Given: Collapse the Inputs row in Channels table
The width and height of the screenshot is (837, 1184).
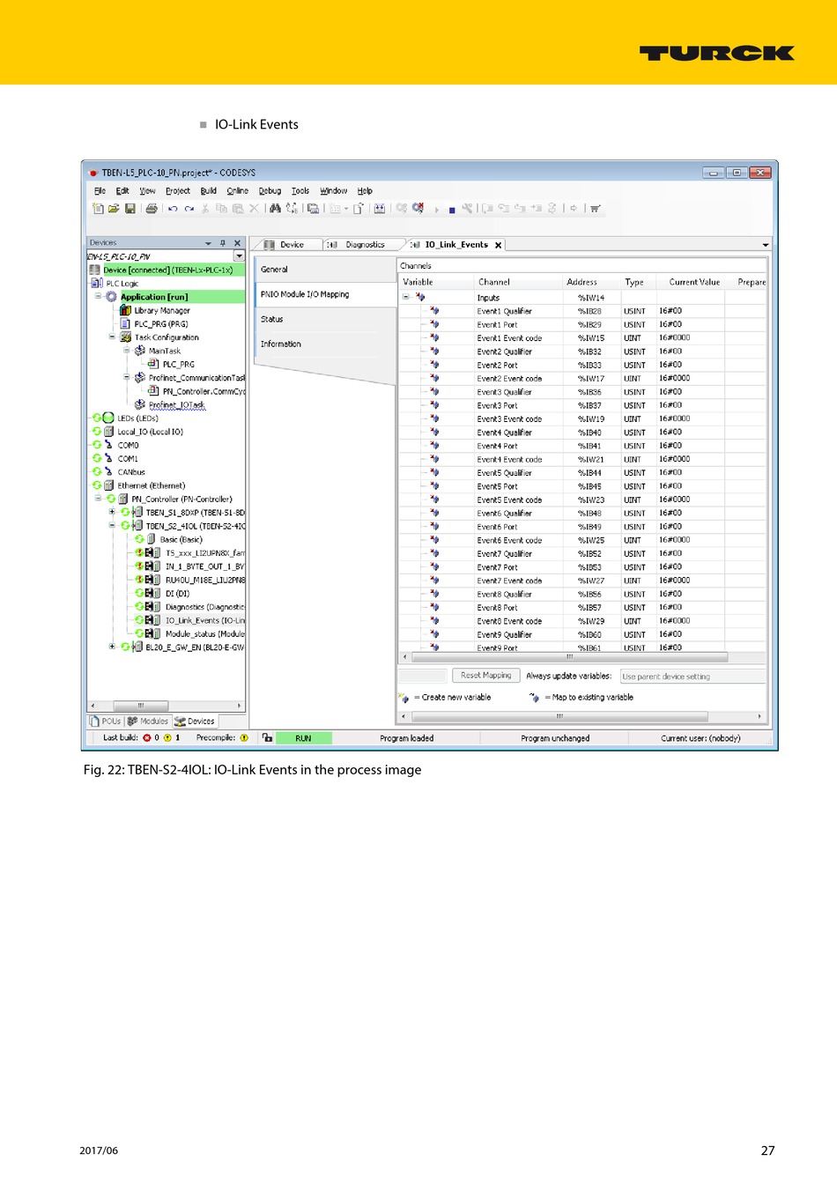Looking at the screenshot, I should (x=406, y=297).
